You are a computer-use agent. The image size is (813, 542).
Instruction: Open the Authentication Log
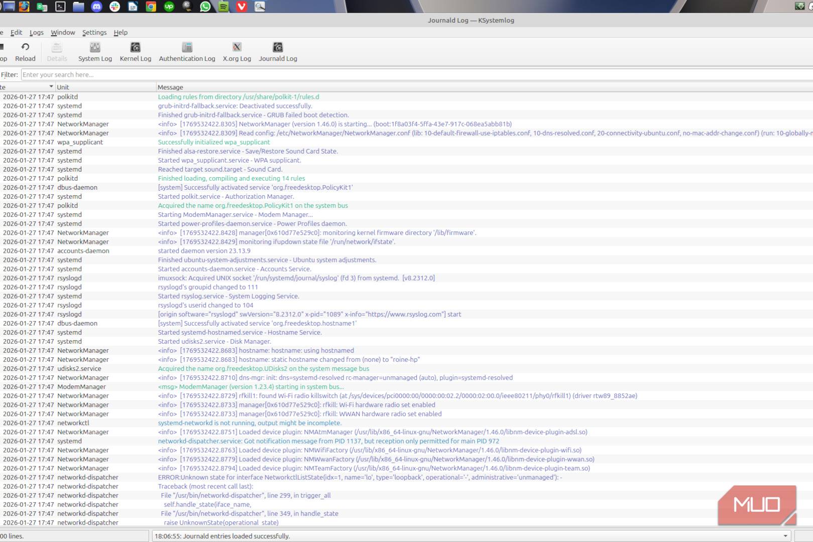(187, 52)
